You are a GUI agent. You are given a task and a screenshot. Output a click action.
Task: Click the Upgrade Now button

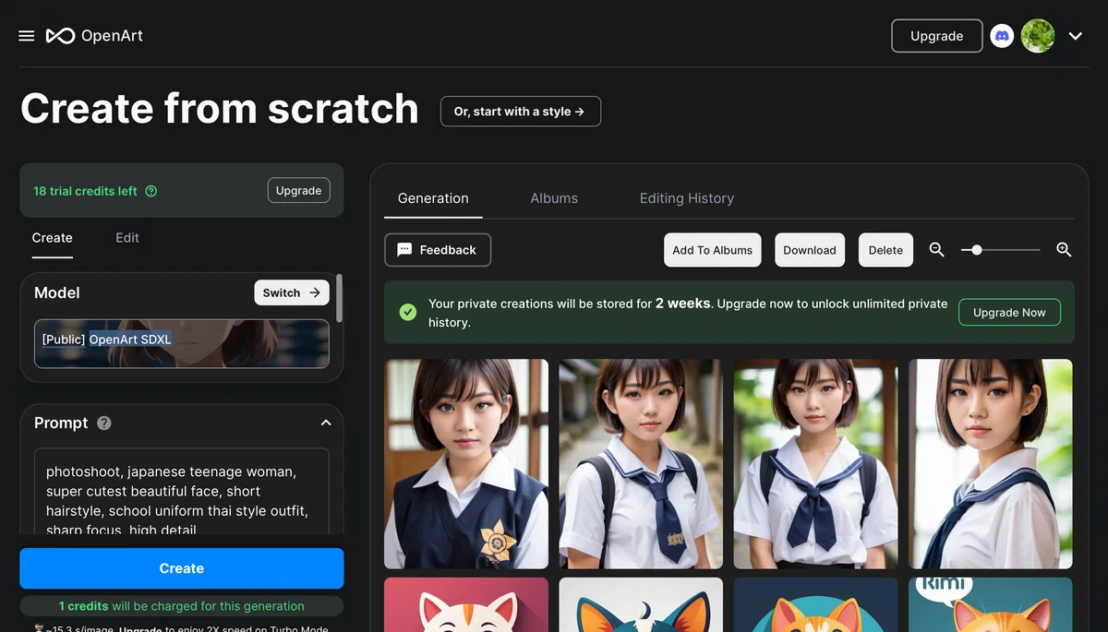tap(1009, 312)
